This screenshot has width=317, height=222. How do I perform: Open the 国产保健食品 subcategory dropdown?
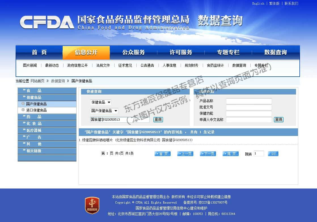point(104,111)
